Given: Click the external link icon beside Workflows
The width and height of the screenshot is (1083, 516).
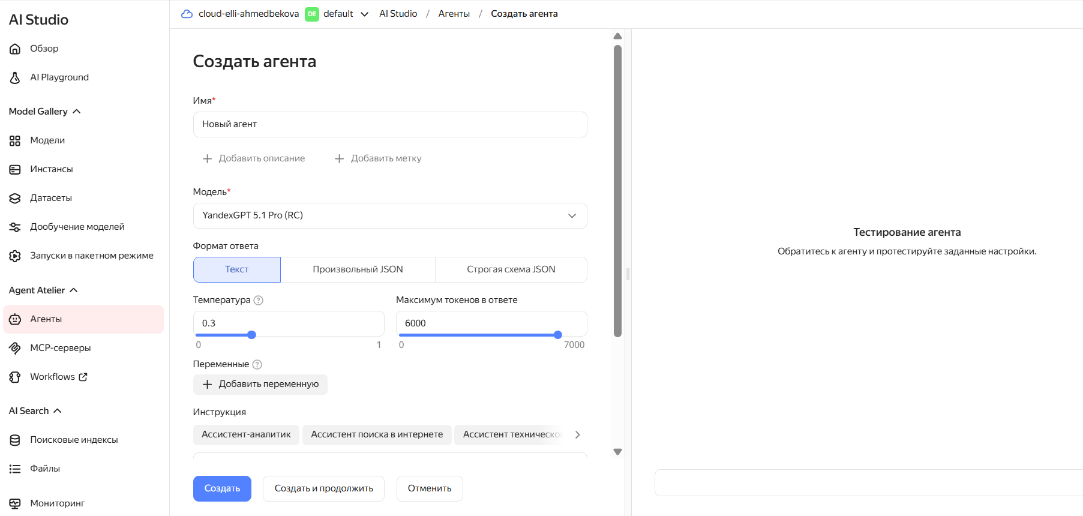Looking at the screenshot, I should [83, 377].
